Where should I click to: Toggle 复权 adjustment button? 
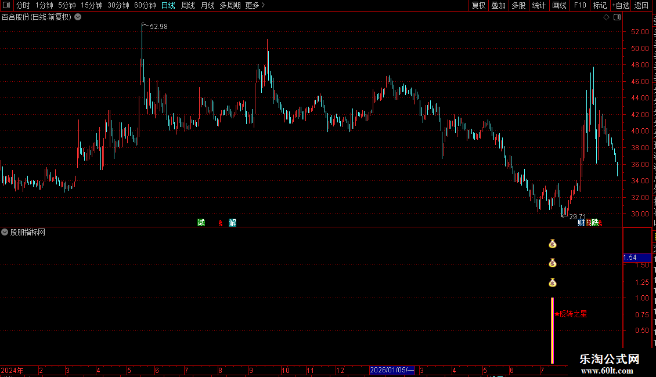point(478,5)
